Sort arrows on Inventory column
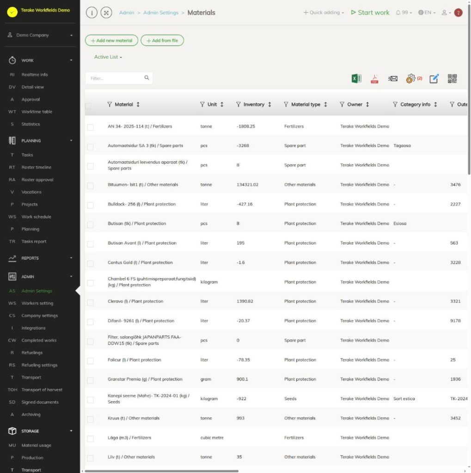Image resolution: width=471 pixels, height=473 pixels. [269, 104]
